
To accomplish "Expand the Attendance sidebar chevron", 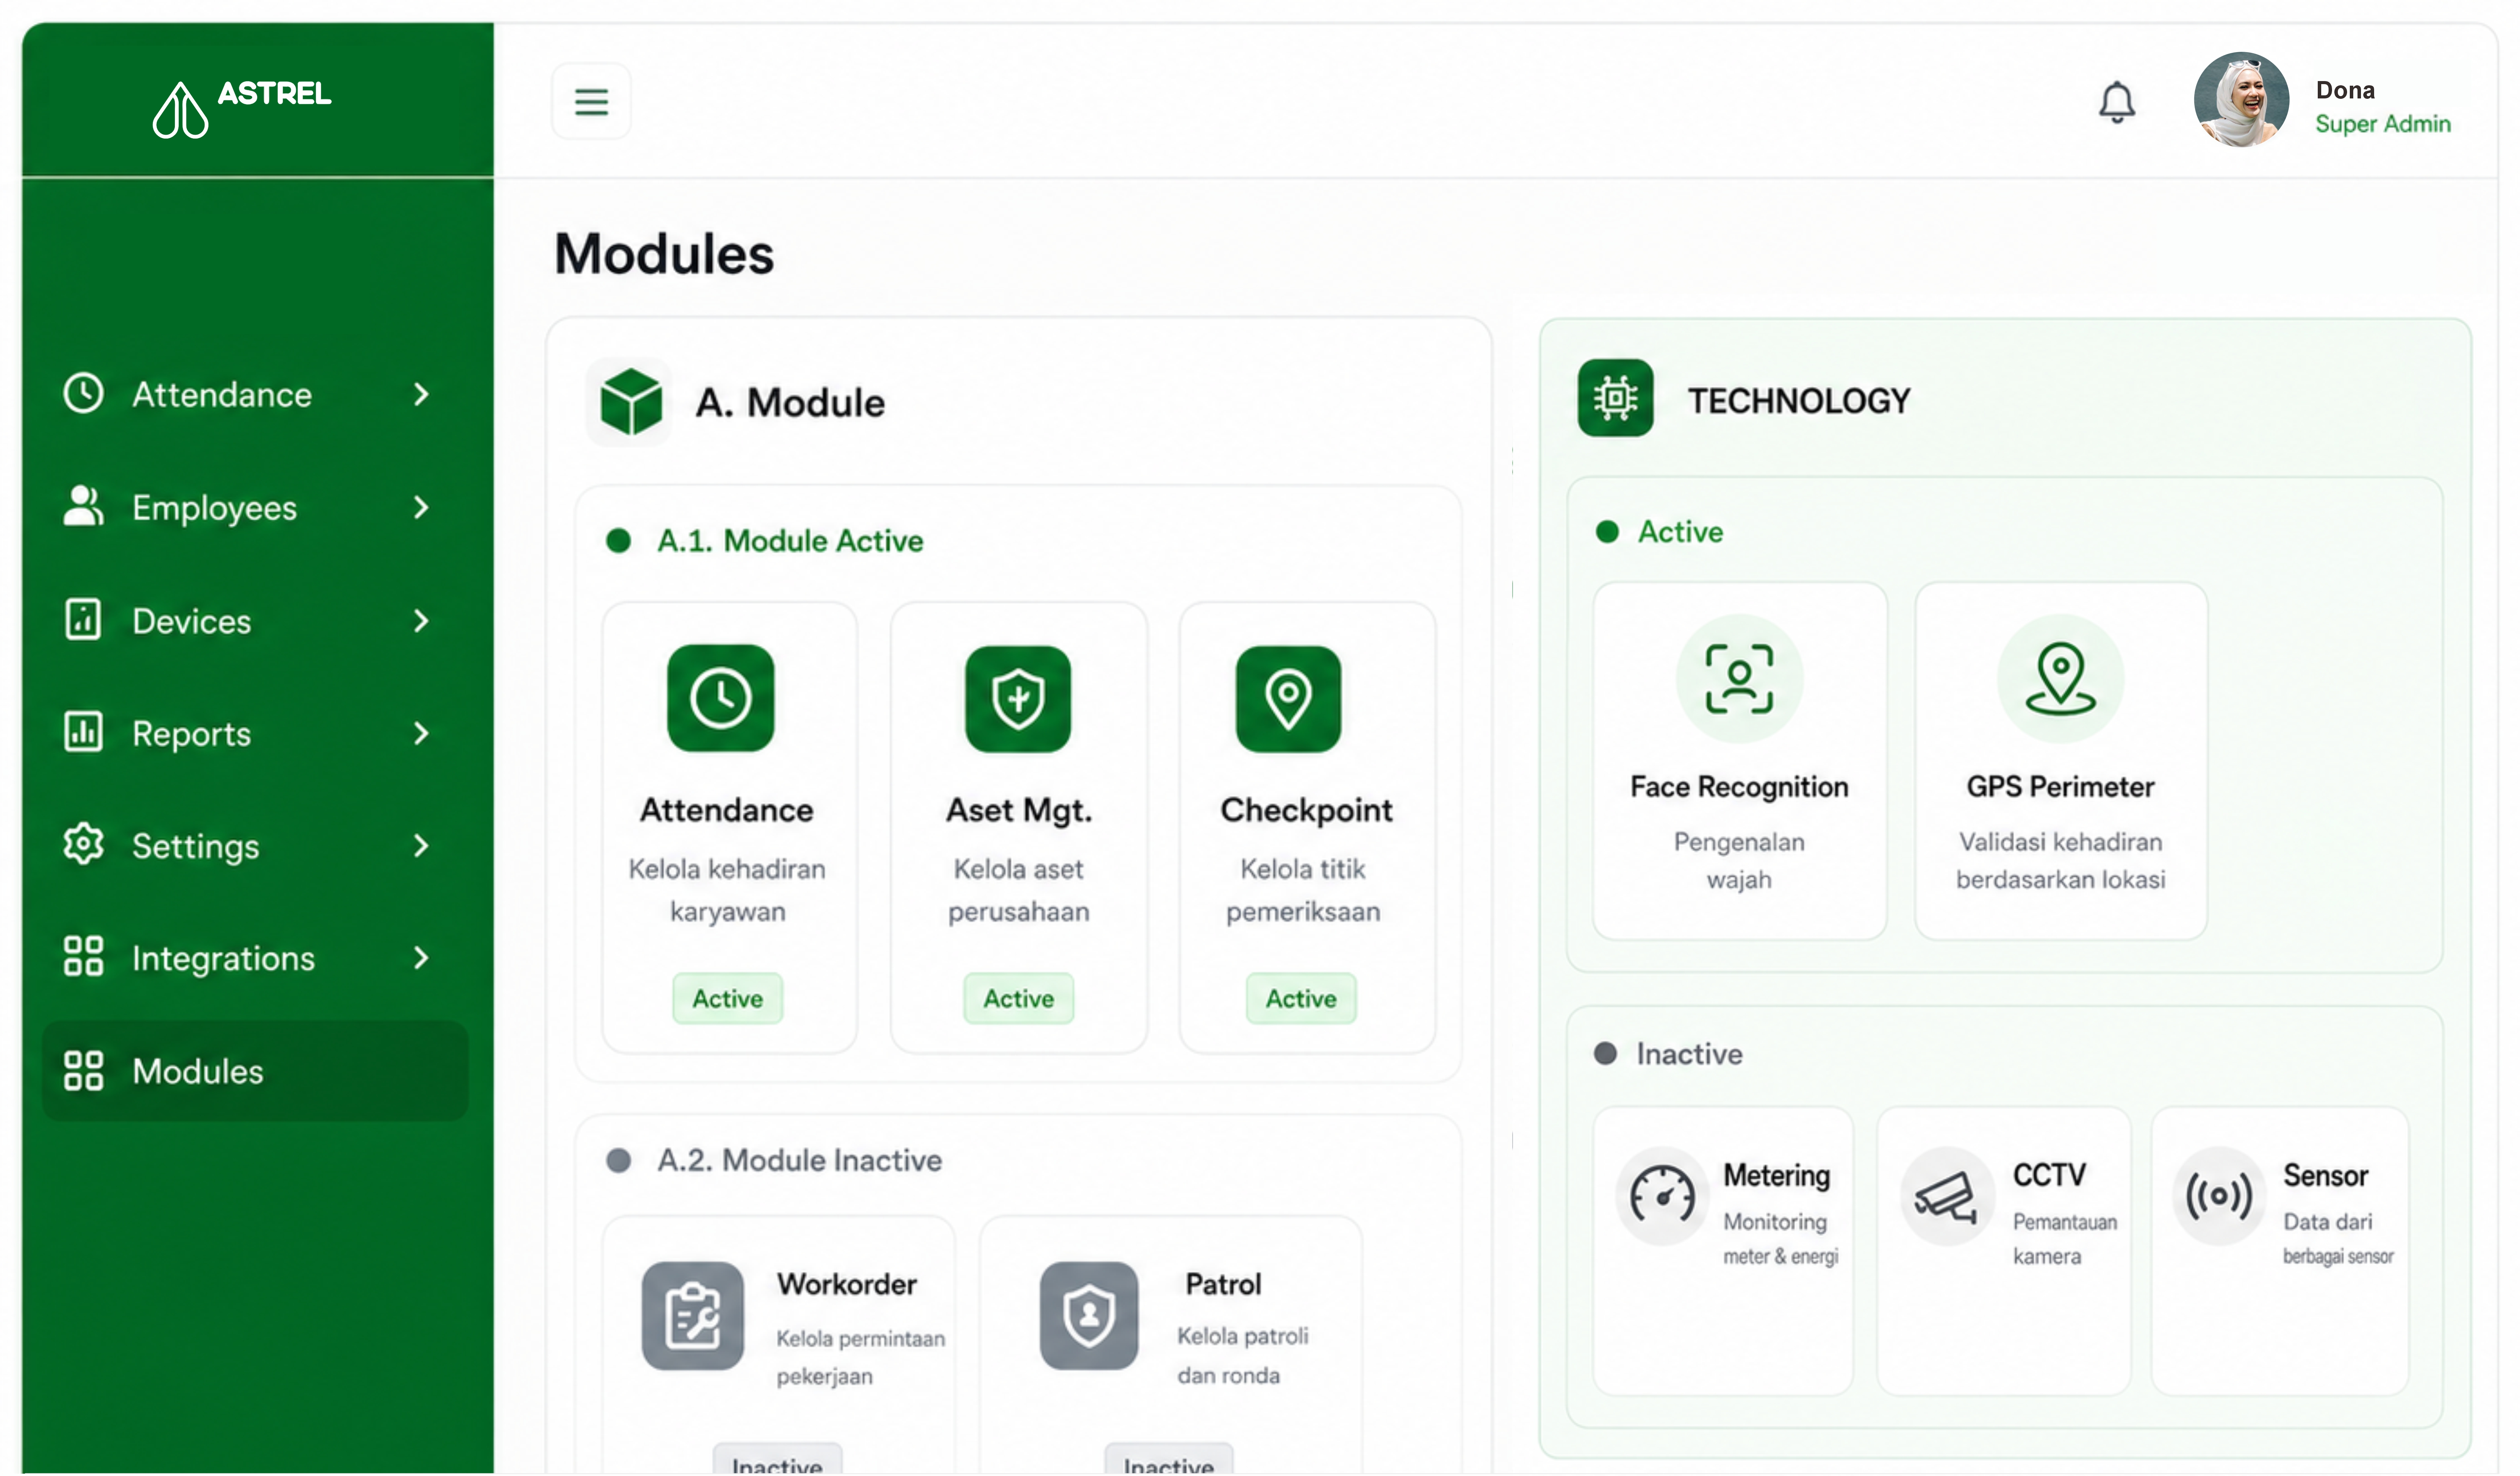I will coord(421,394).
